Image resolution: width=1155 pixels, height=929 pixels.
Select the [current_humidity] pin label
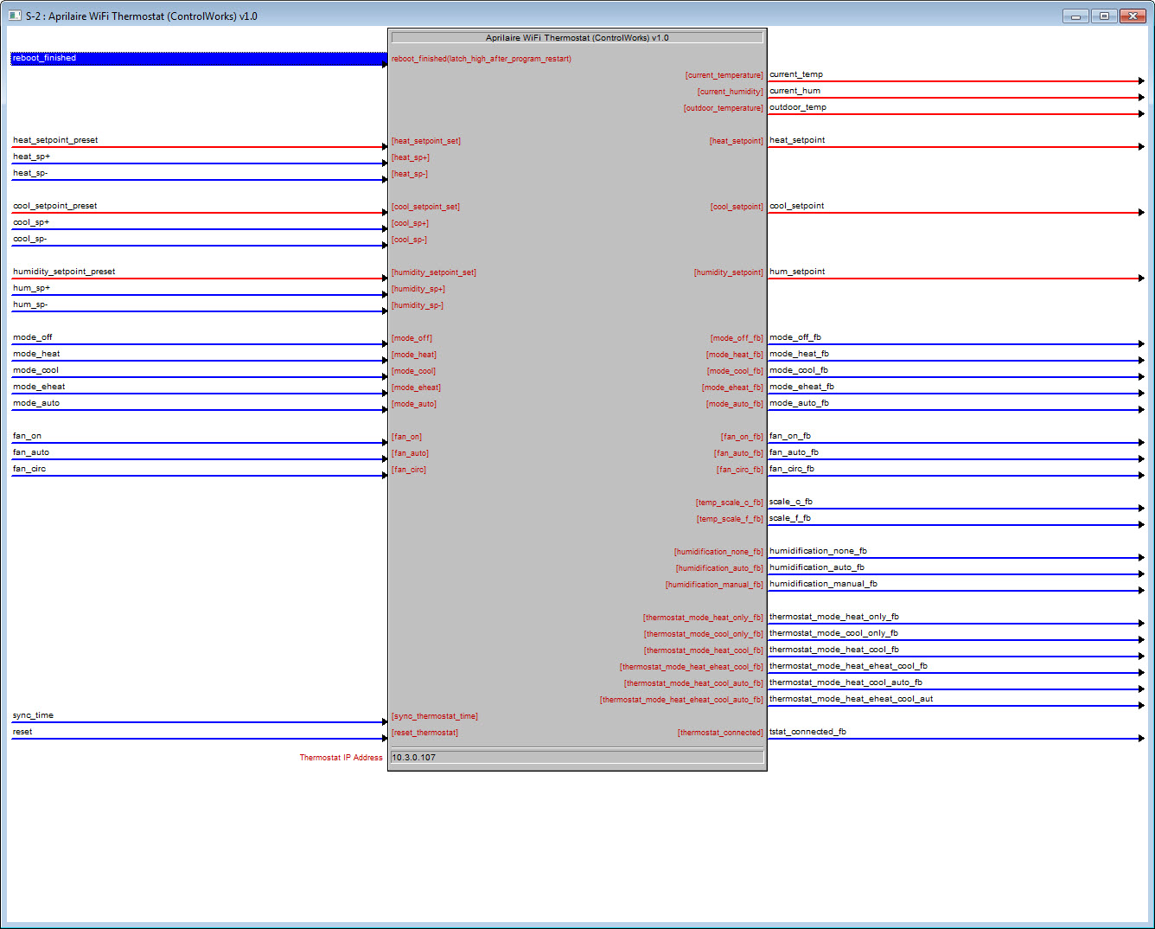click(x=731, y=92)
